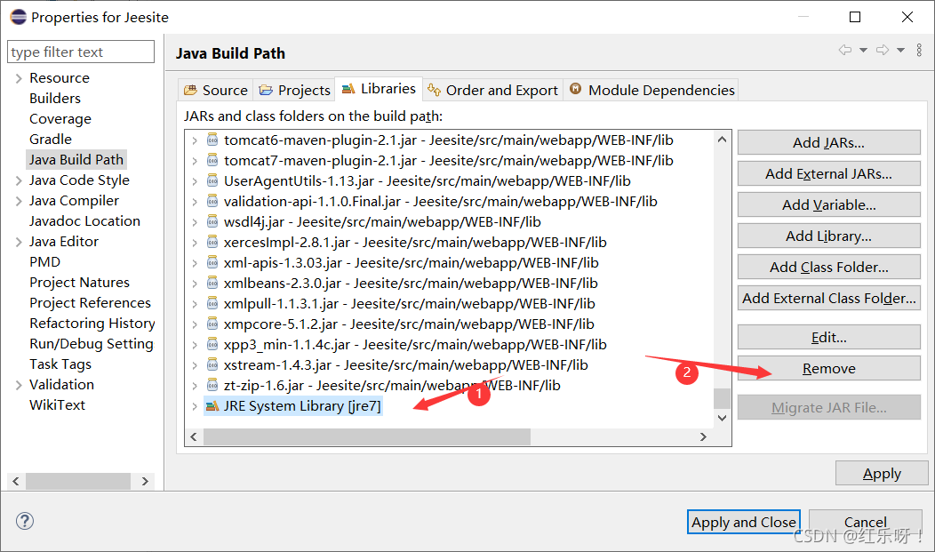
Task: Click Add Class Folder... button
Action: [829, 267]
